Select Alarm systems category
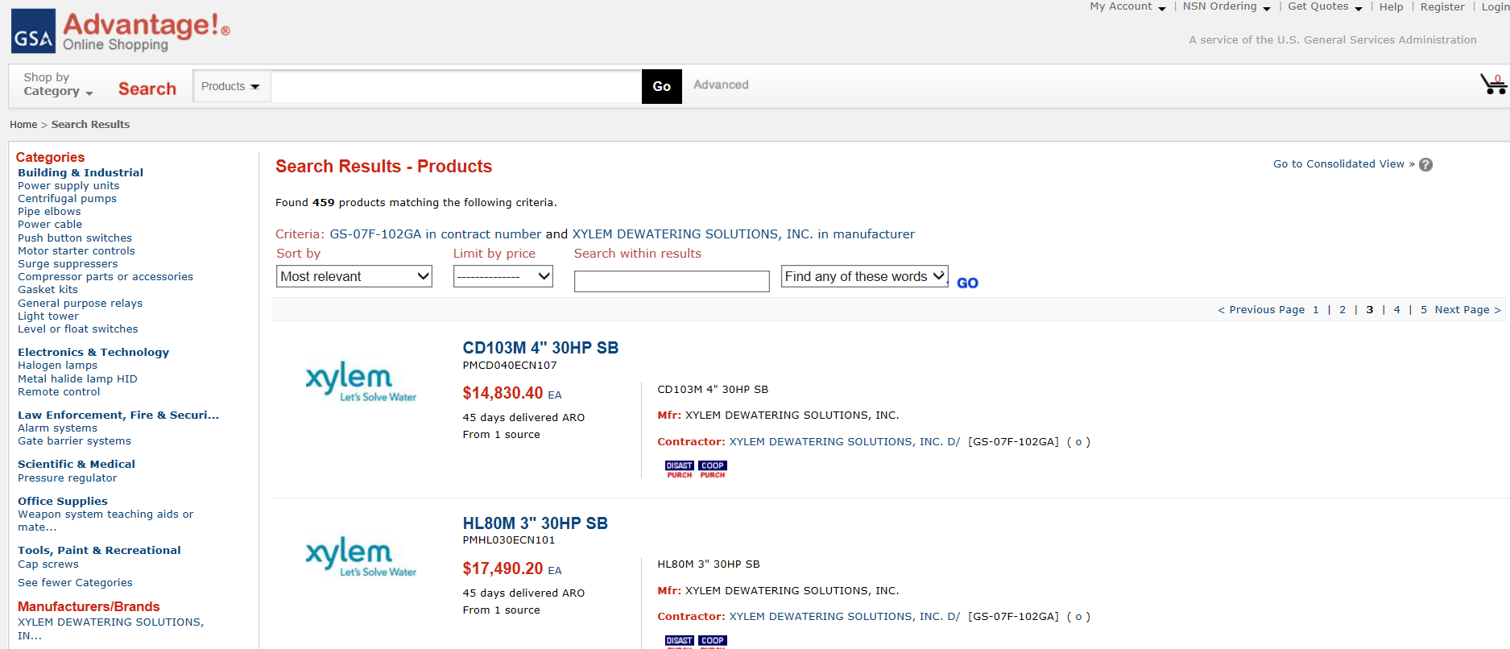The height and width of the screenshot is (649, 1510). 57,428
